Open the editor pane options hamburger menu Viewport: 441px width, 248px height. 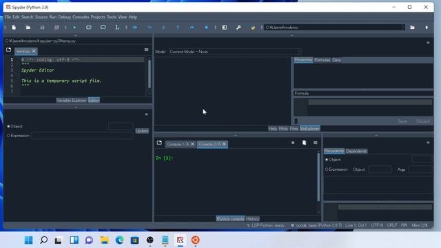pos(146,50)
